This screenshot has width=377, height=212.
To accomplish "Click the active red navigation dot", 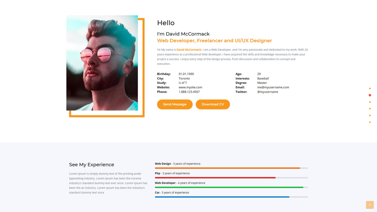I will [370, 95].
